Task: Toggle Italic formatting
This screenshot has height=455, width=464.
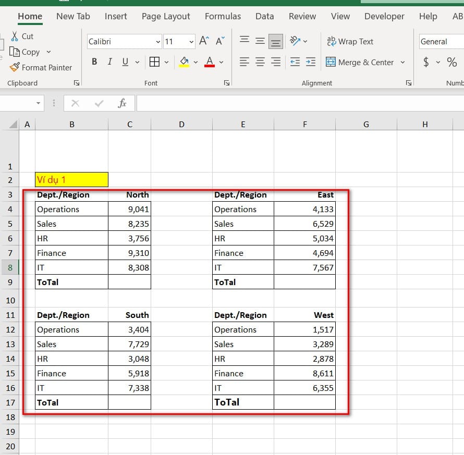Action: point(109,62)
